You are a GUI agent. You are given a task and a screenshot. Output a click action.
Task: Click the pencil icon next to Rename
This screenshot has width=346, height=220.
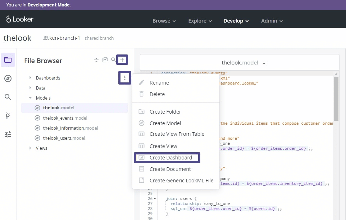click(141, 83)
